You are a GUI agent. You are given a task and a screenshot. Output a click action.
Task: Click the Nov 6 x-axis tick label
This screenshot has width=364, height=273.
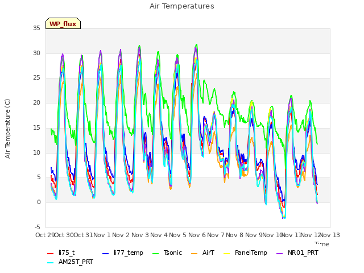coord(197,235)
